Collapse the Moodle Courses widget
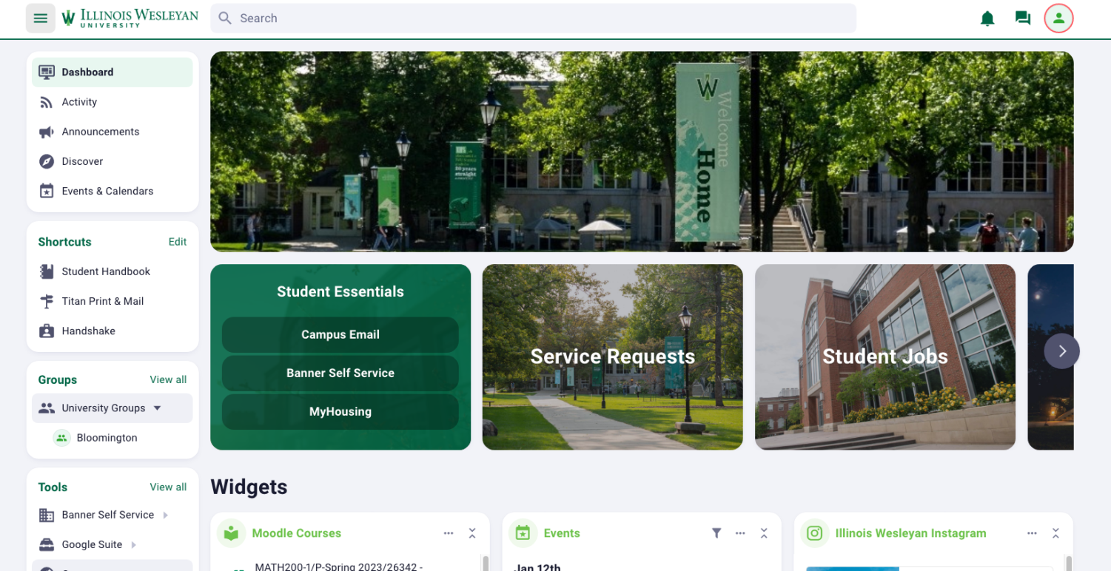 (472, 533)
